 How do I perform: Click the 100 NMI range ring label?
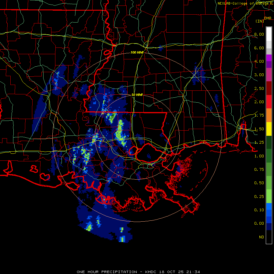click(137, 52)
